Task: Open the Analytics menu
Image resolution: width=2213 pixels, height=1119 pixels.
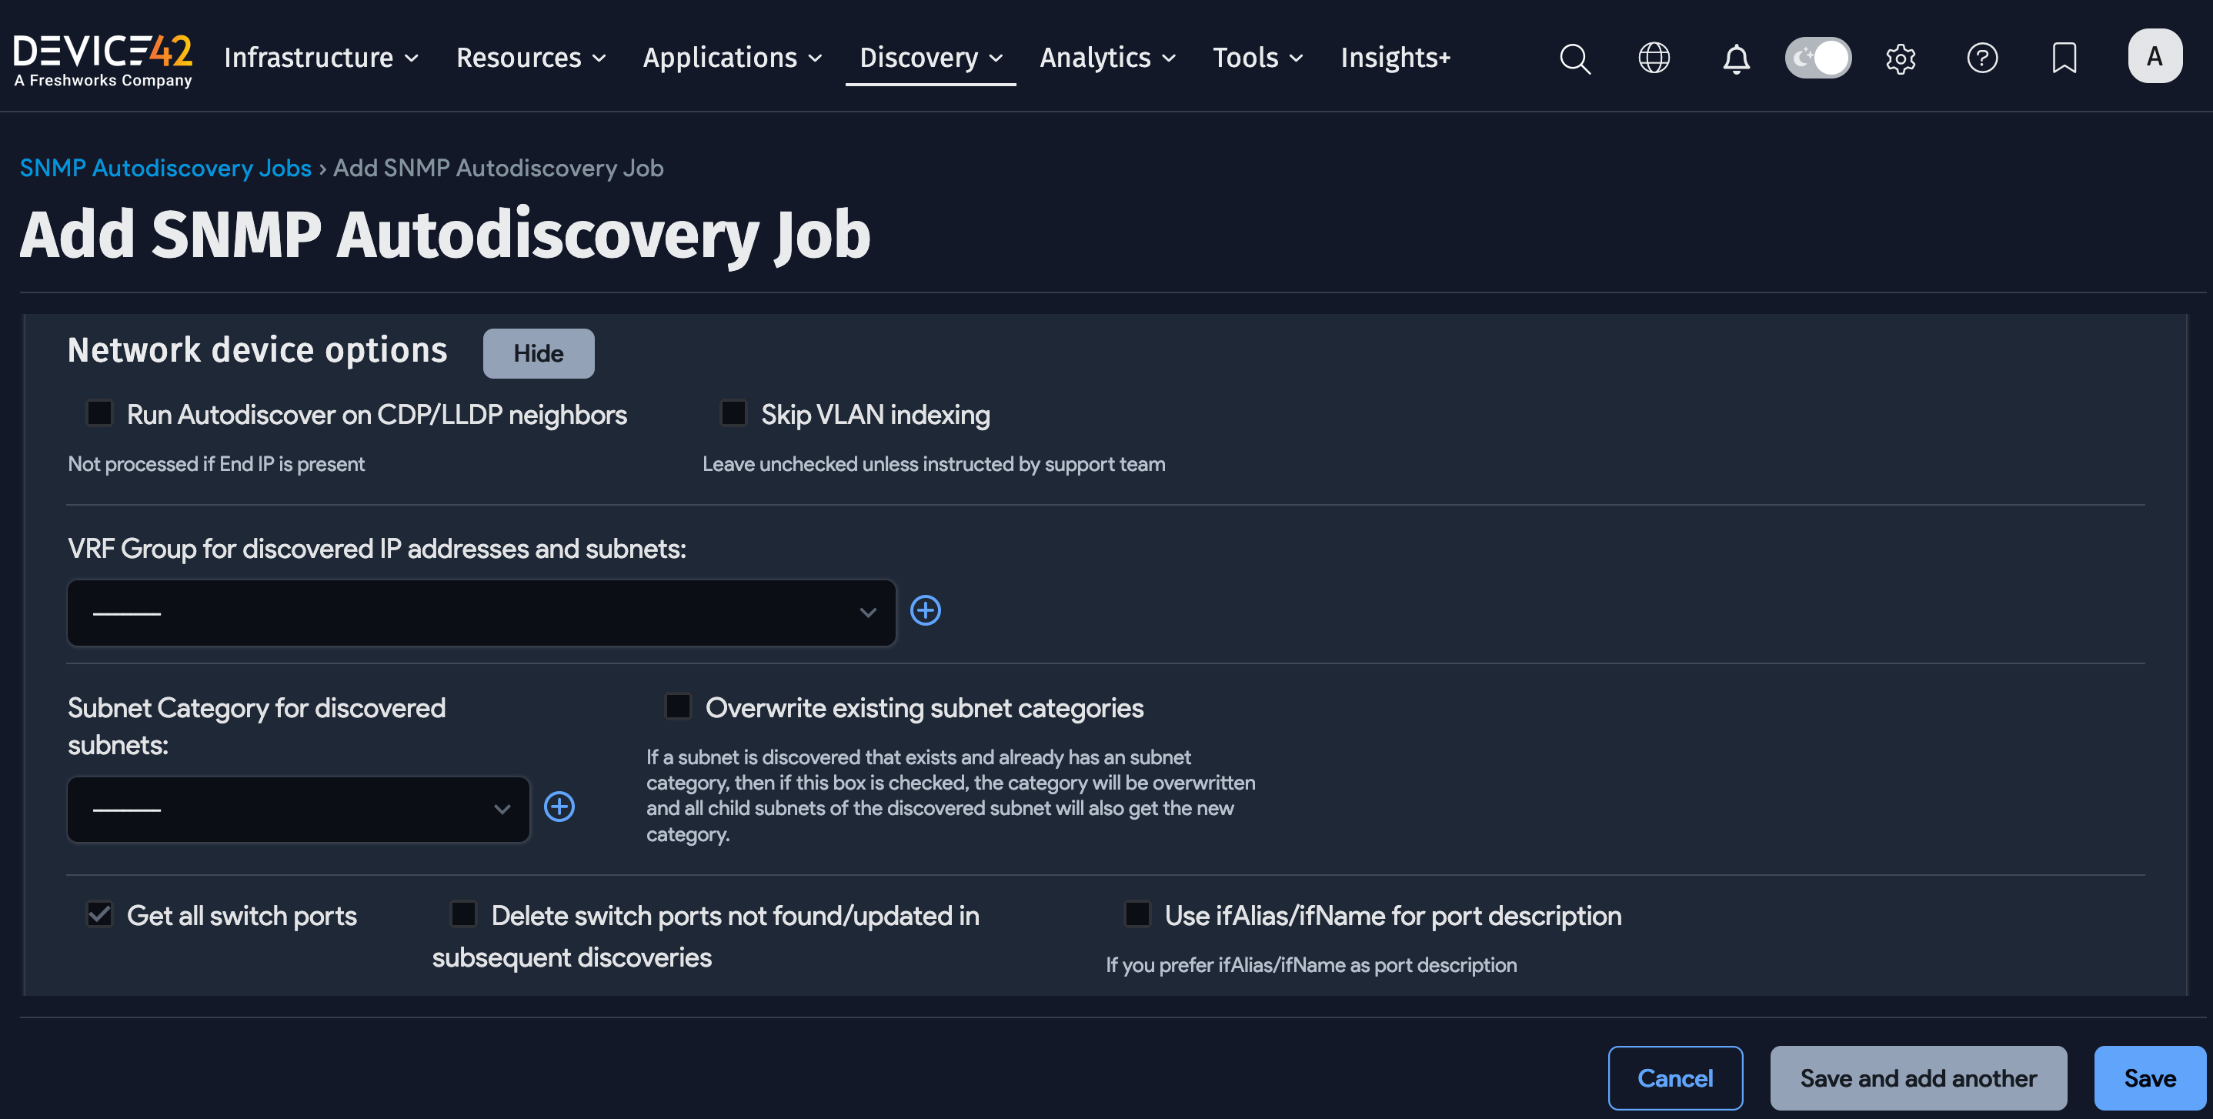Action: (1106, 58)
